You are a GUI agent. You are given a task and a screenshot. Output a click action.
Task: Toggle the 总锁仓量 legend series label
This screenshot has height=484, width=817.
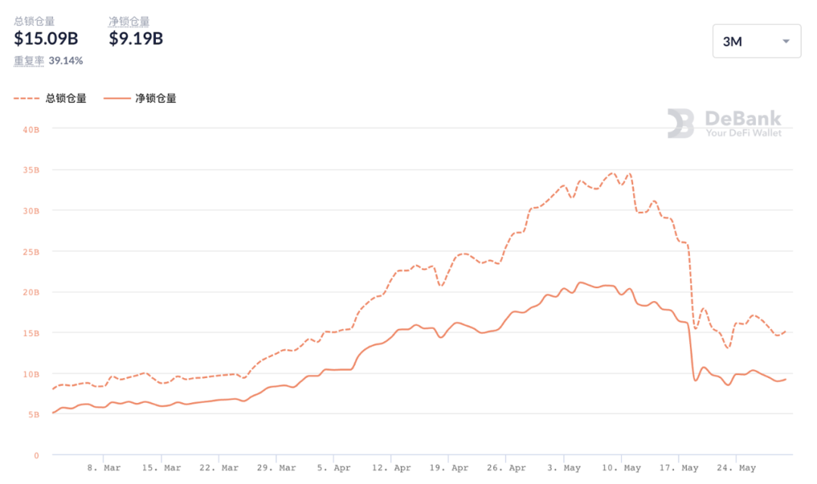66,98
